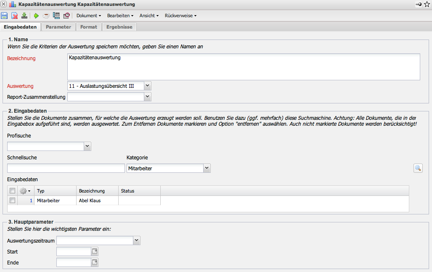Toggle select-all checkbox in Eingabedaten table header
Viewport: 432px width, 272px height.
pos(12,191)
